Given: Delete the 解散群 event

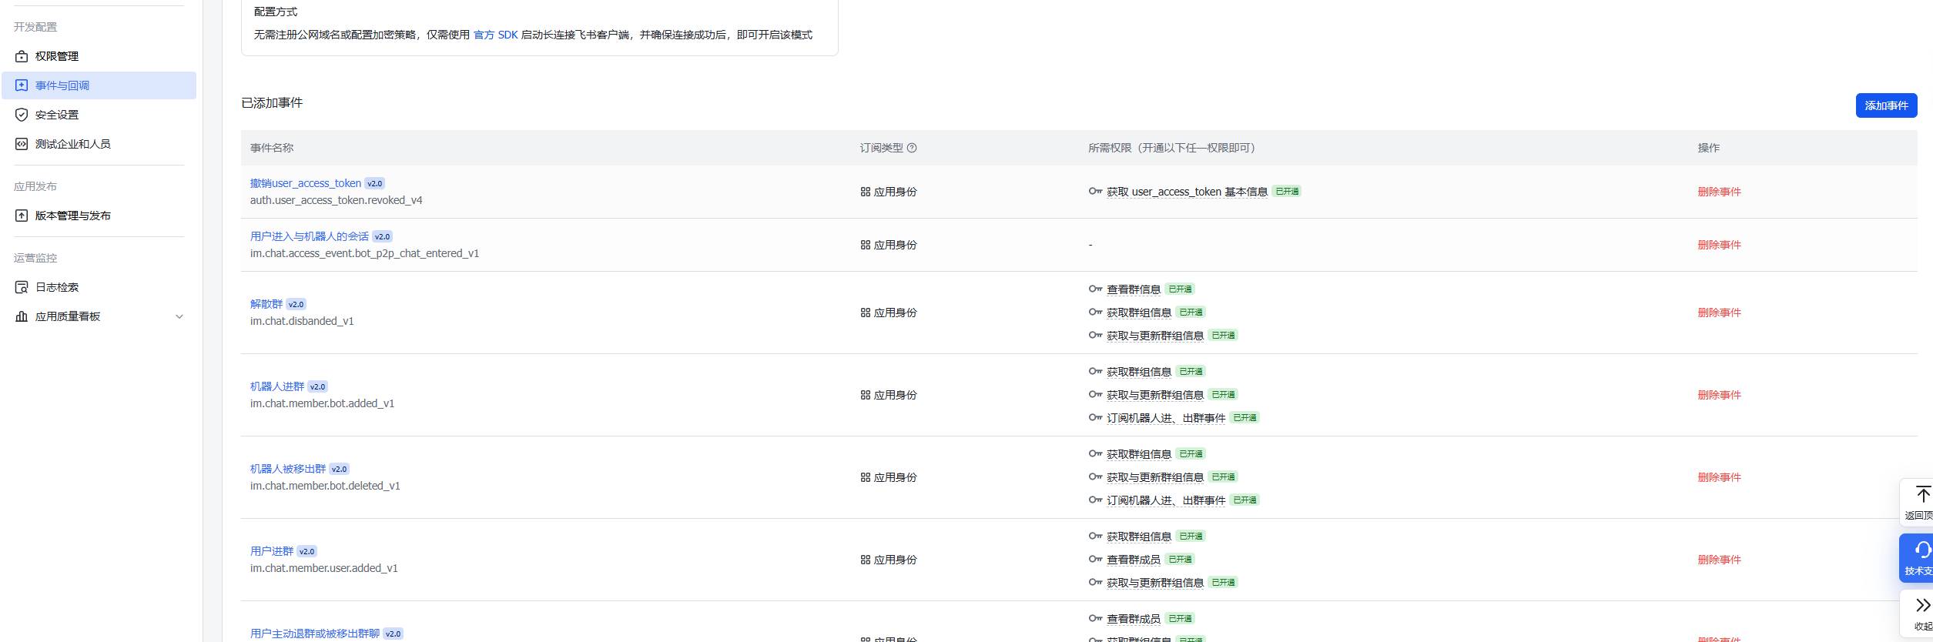Looking at the screenshot, I should point(1719,313).
